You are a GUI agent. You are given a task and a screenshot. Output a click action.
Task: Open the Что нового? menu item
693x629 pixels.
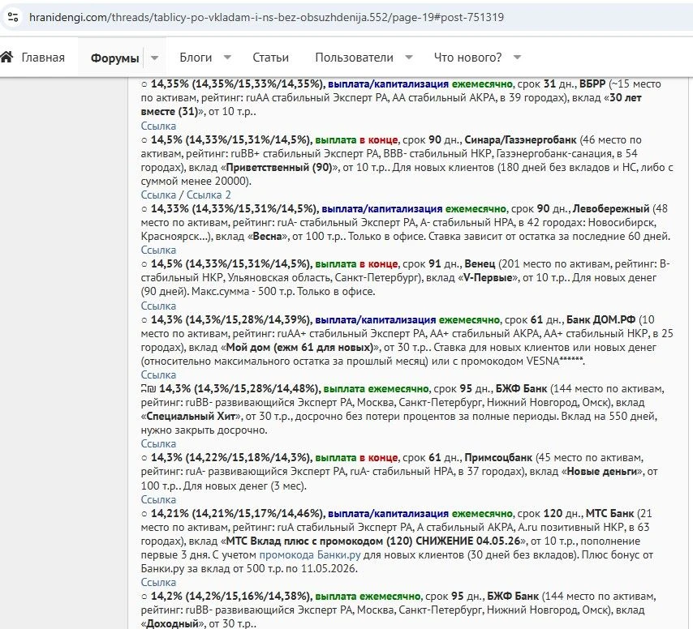[x=467, y=58]
